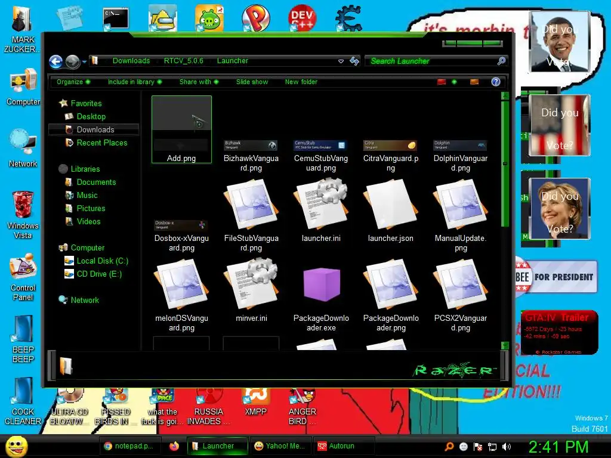Switch to Yahoo! Messenger taskbar item
611x458 pixels.
pyautogui.click(x=280, y=446)
